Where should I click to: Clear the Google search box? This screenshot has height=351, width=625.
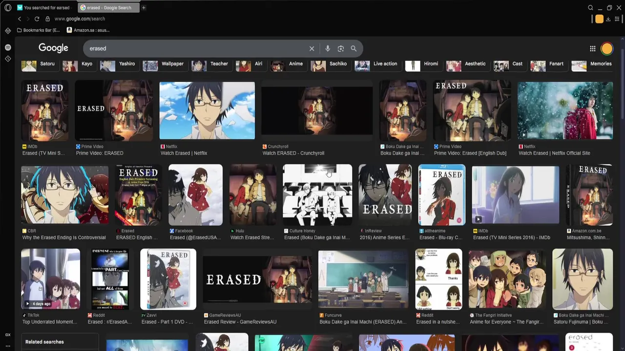tap(312, 48)
